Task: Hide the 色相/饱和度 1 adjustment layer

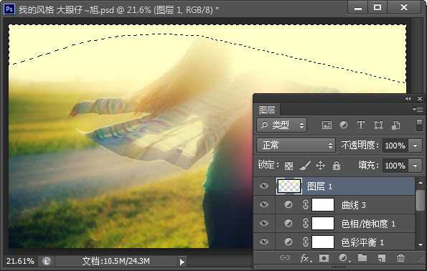Action: click(264, 224)
